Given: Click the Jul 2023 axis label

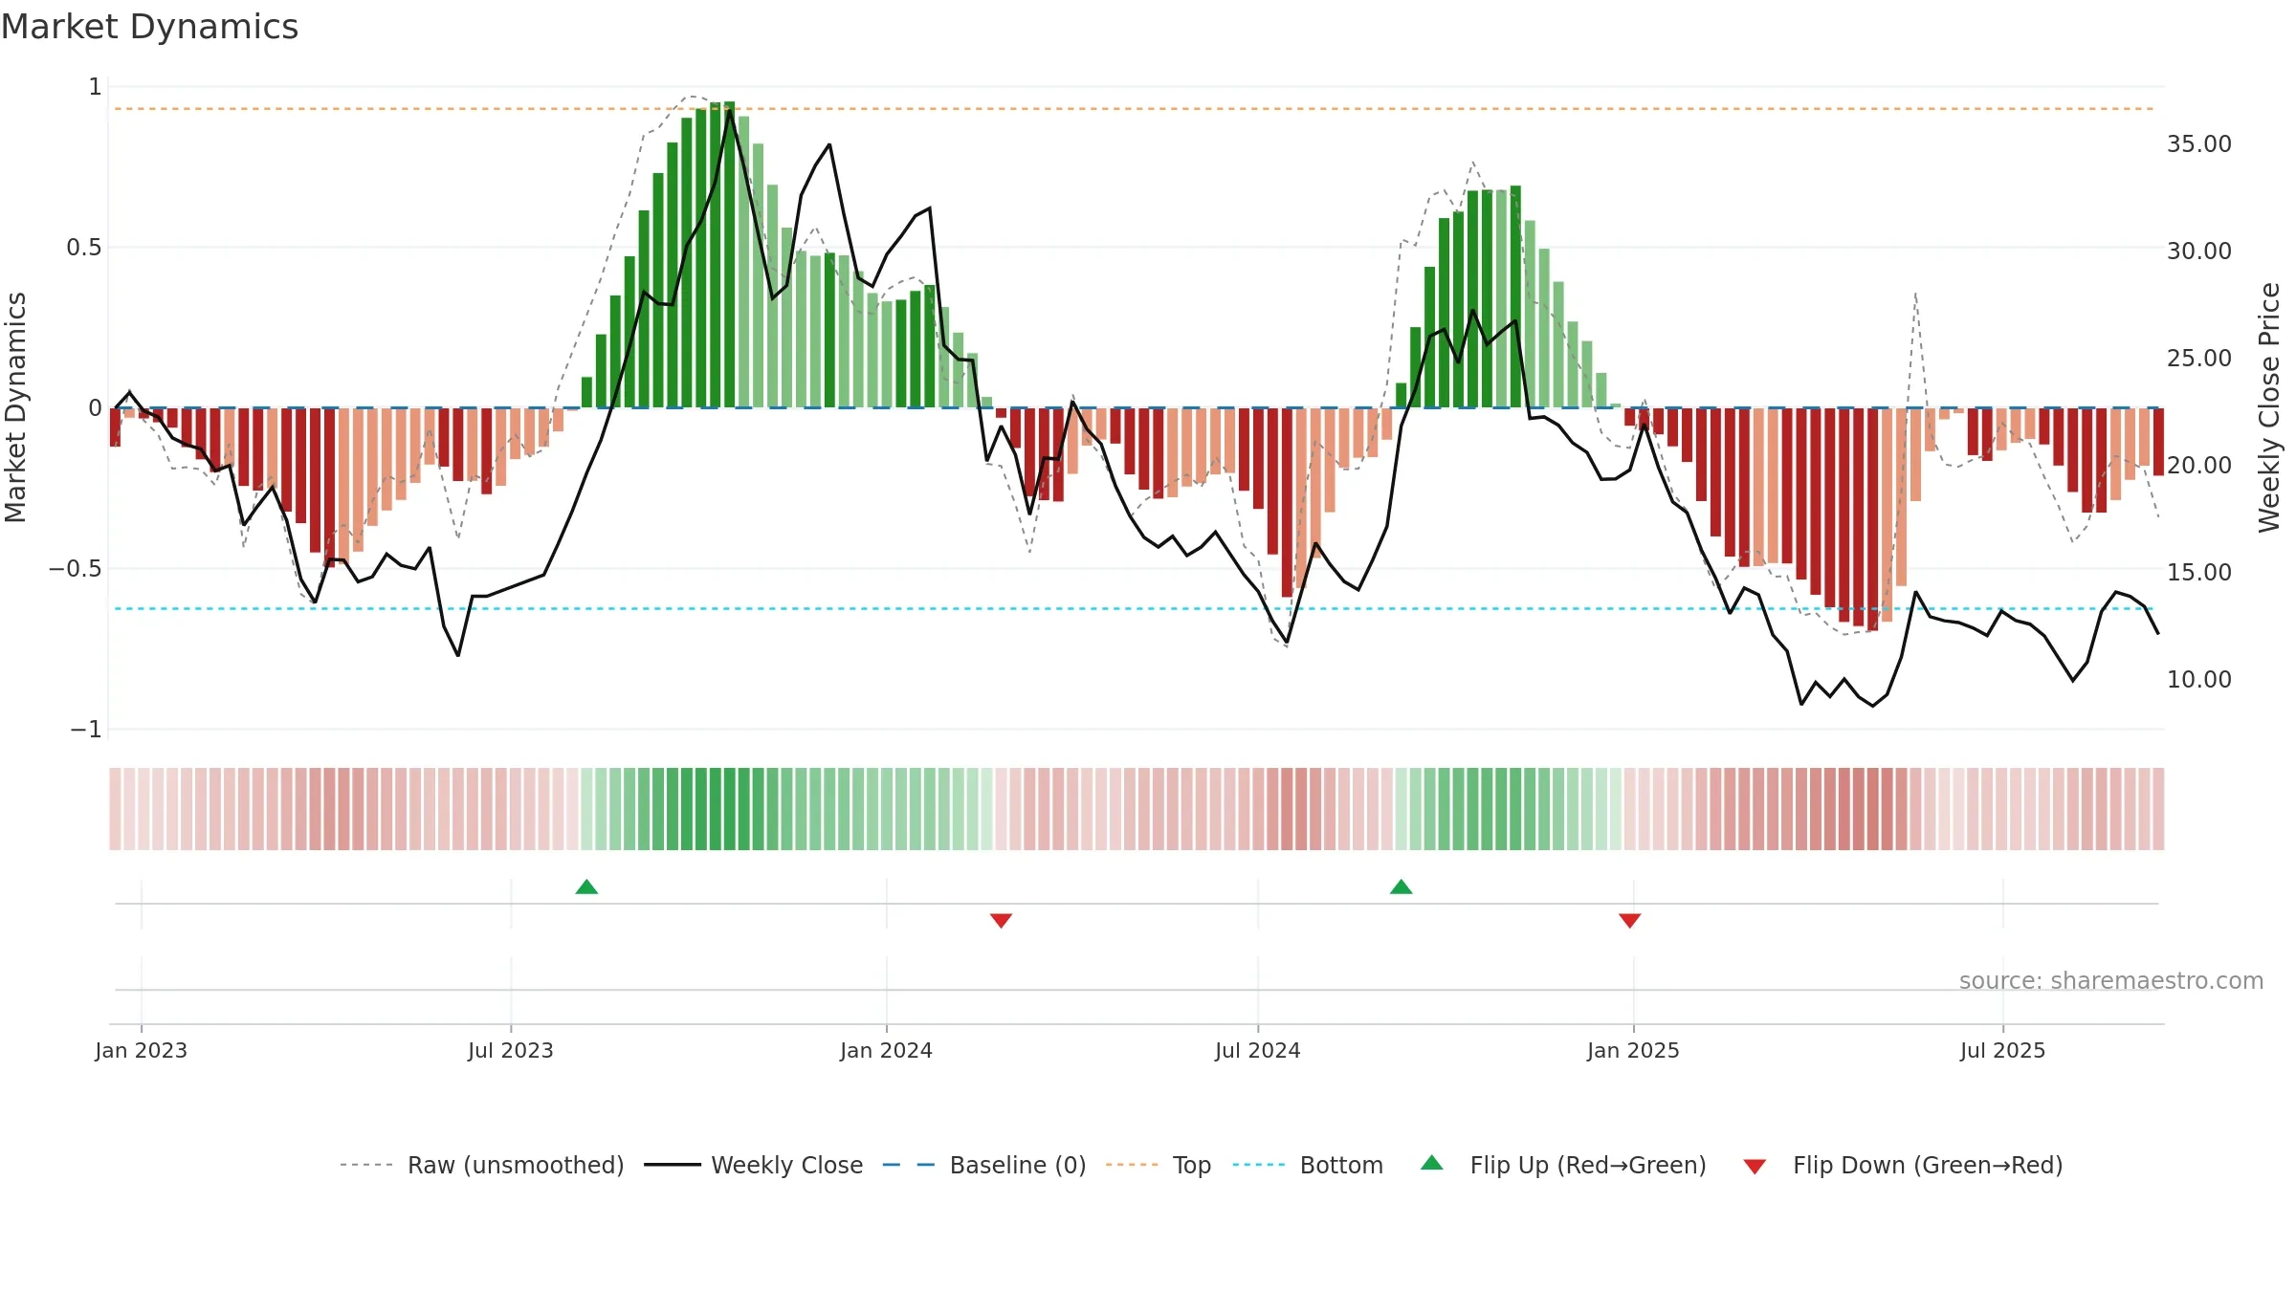Looking at the screenshot, I should click(x=511, y=1050).
